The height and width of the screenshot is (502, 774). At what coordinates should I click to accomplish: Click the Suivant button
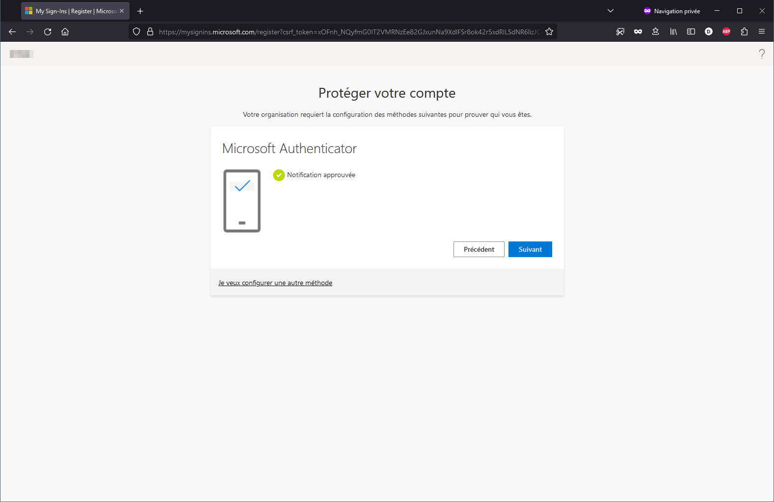[530, 249]
